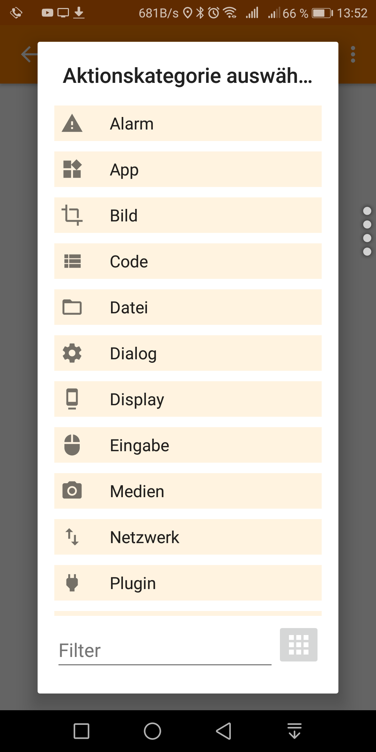376x752 pixels.
Task: Select the Netzwerk category
Action: tap(188, 537)
